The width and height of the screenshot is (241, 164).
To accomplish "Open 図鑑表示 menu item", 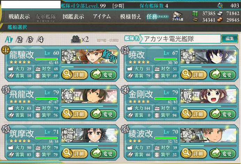I will point(73,16).
